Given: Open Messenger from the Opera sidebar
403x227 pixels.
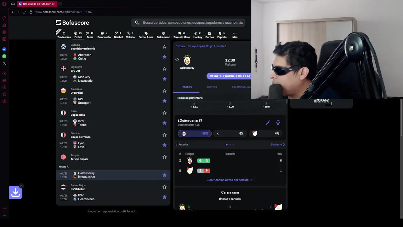Looking at the screenshot, I should click(4, 49).
